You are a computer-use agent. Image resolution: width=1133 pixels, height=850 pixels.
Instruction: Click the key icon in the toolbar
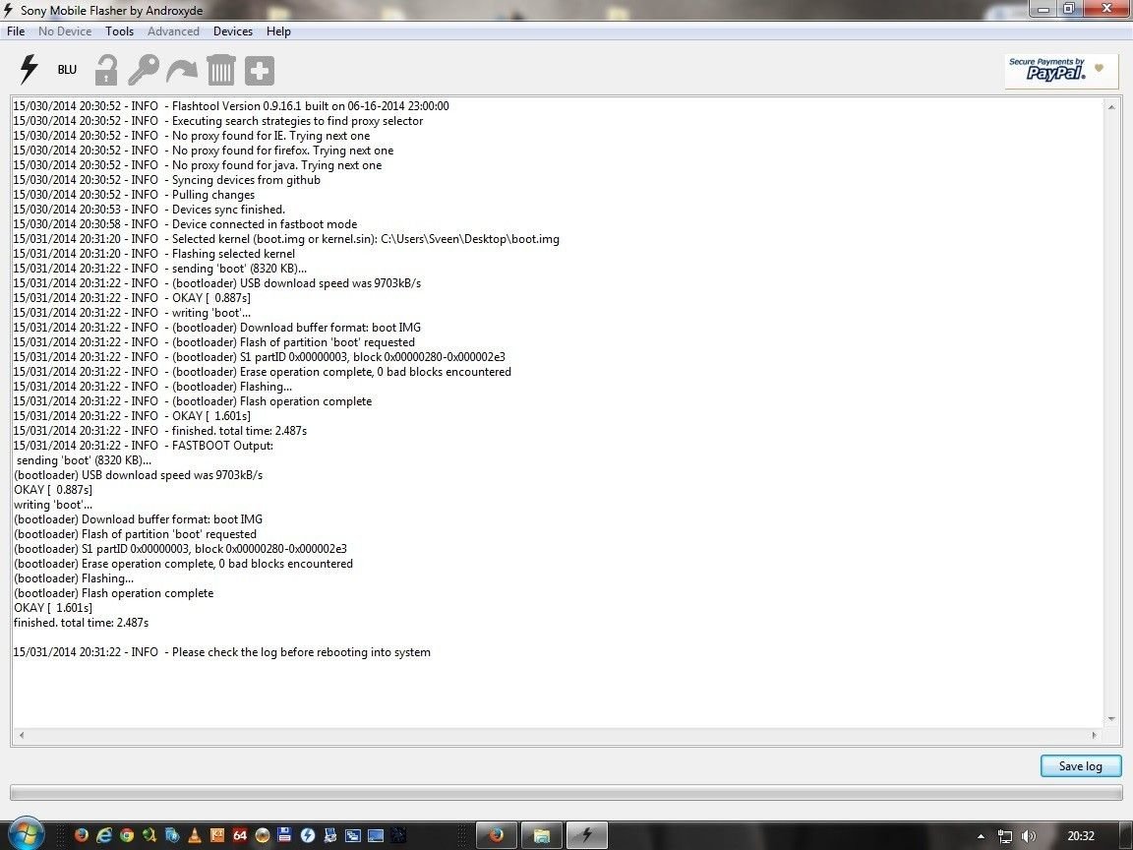pyautogui.click(x=143, y=70)
